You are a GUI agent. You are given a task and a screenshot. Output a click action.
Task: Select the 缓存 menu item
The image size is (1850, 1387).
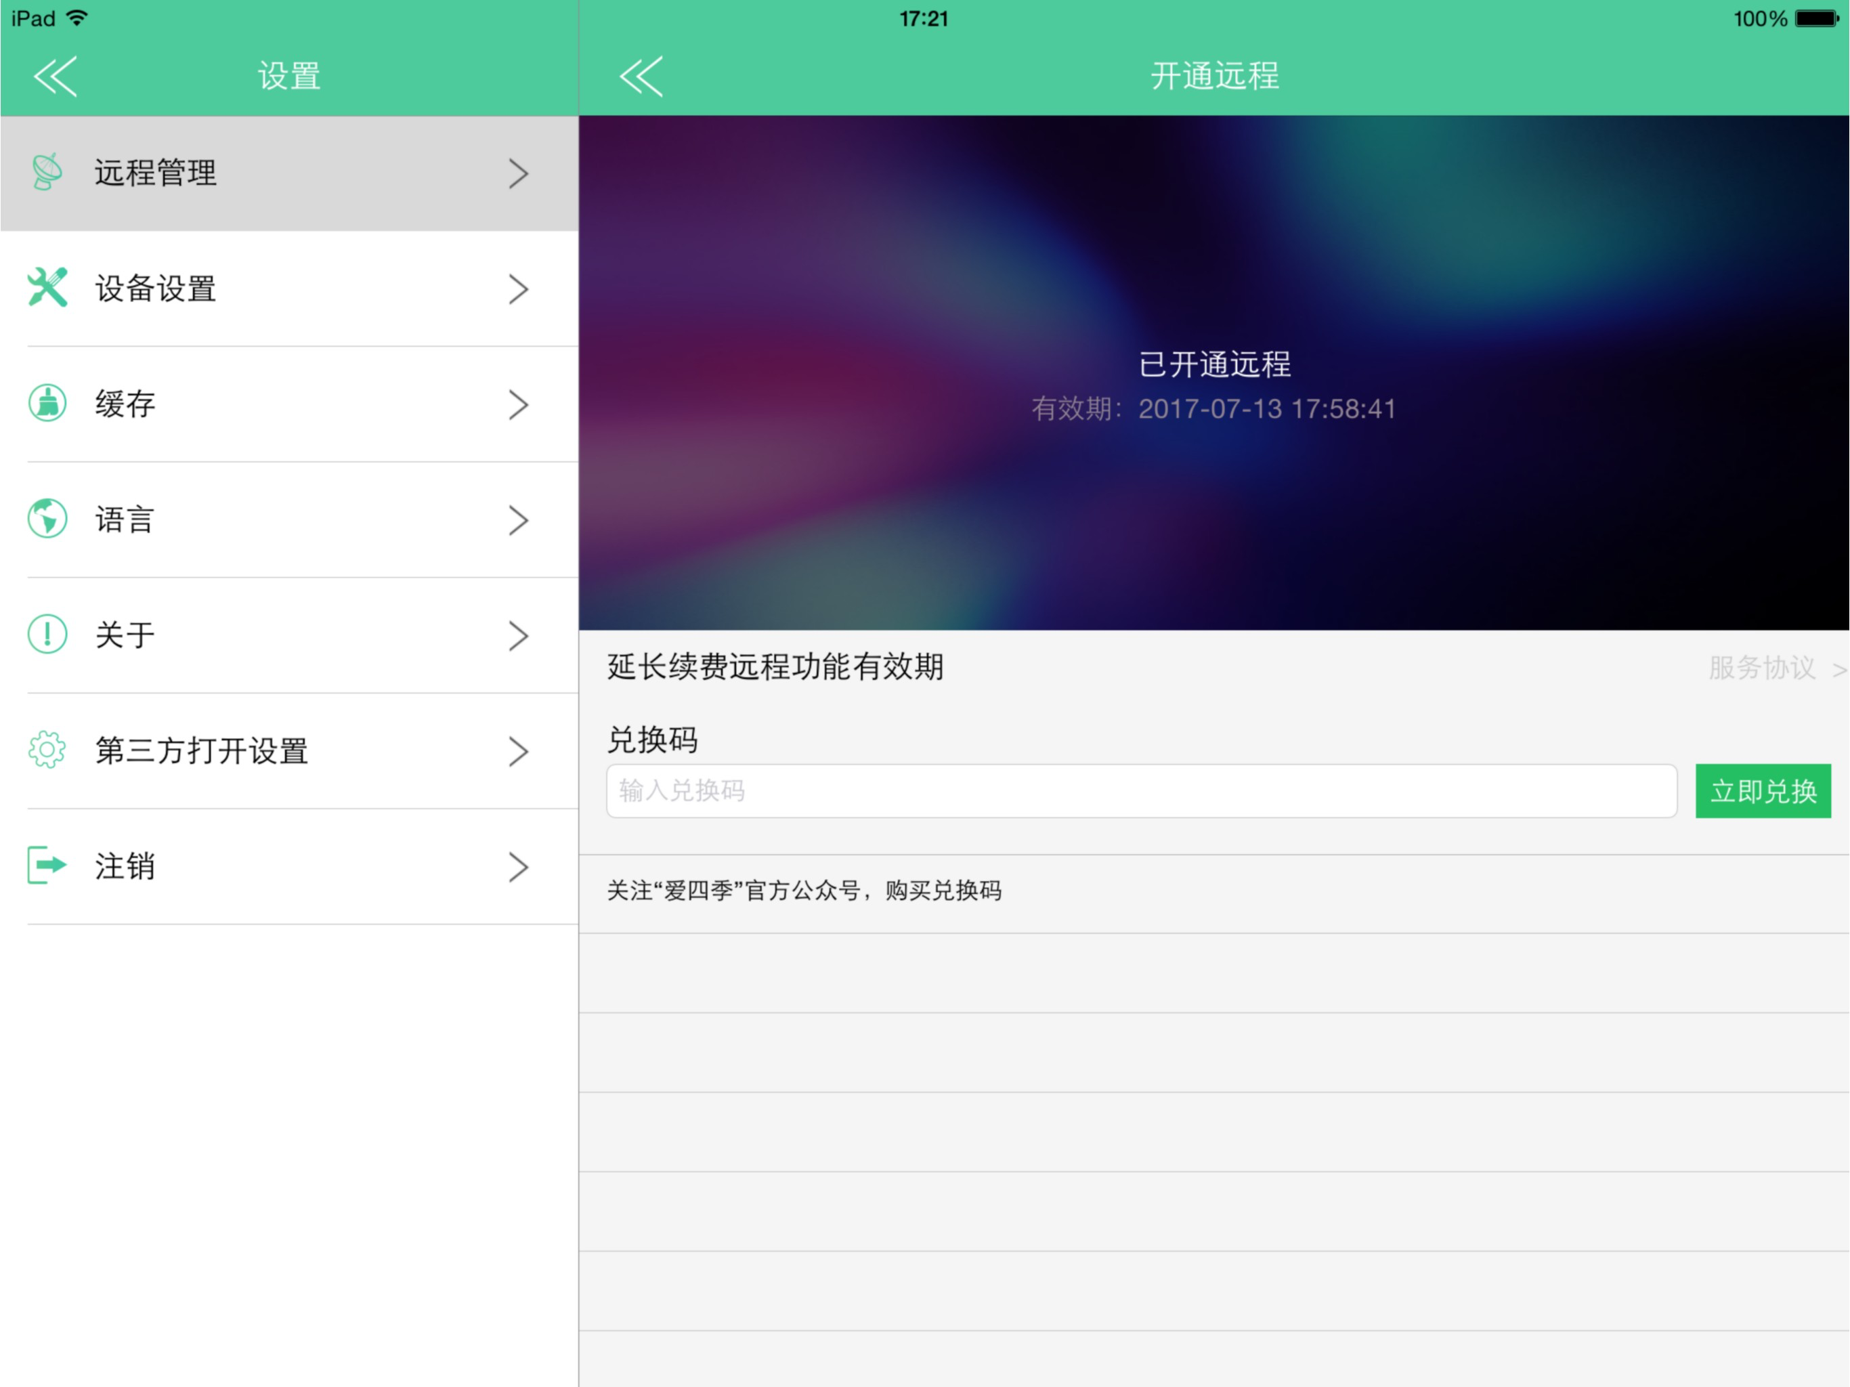(289, 404)
